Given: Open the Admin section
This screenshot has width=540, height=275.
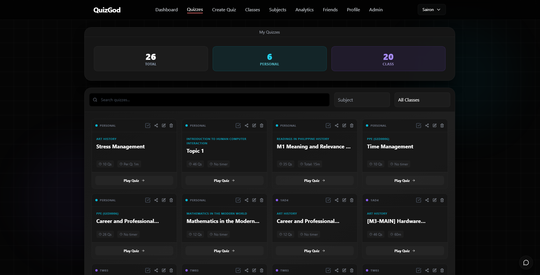Looking at the screenshot, I should 375,10.
